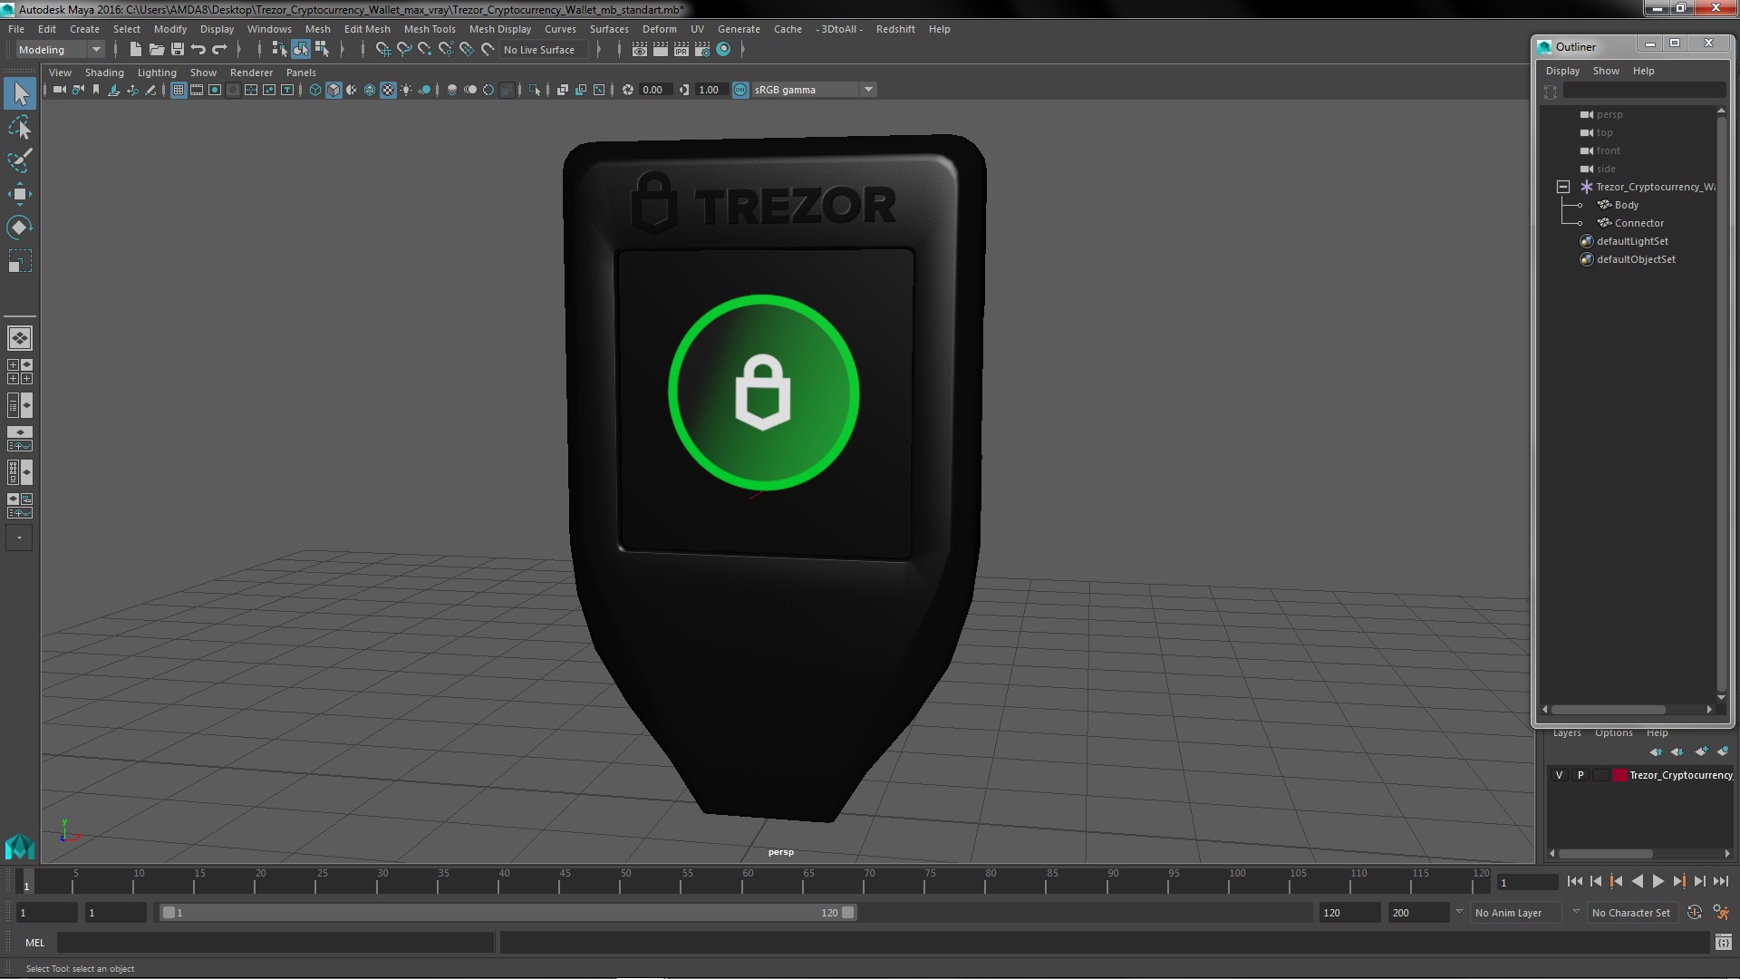This screenshot has width=1740, height=979.
Task: Activate the Lasso Select tool
Action: 20,127
